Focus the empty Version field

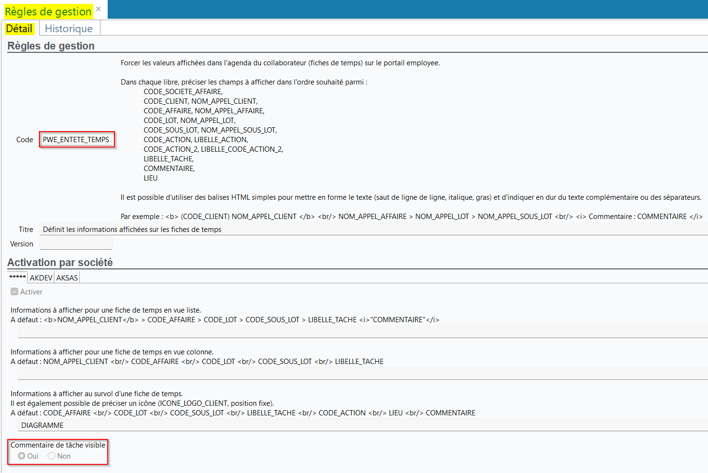click(75, 244)
